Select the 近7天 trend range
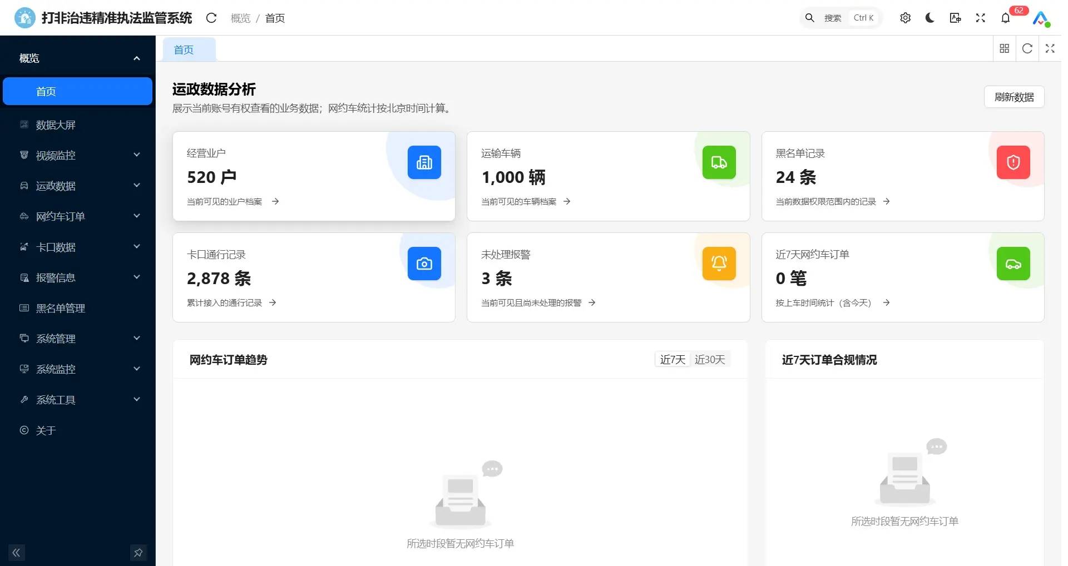 click(673, 360)
